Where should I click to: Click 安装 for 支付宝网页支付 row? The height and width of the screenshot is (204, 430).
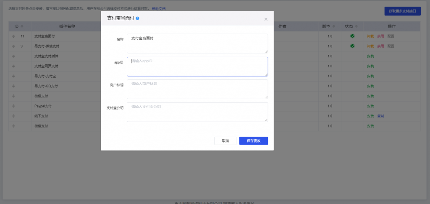coord(370,66)
